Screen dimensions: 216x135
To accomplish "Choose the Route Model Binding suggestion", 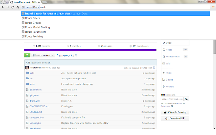I will point(115,27).
